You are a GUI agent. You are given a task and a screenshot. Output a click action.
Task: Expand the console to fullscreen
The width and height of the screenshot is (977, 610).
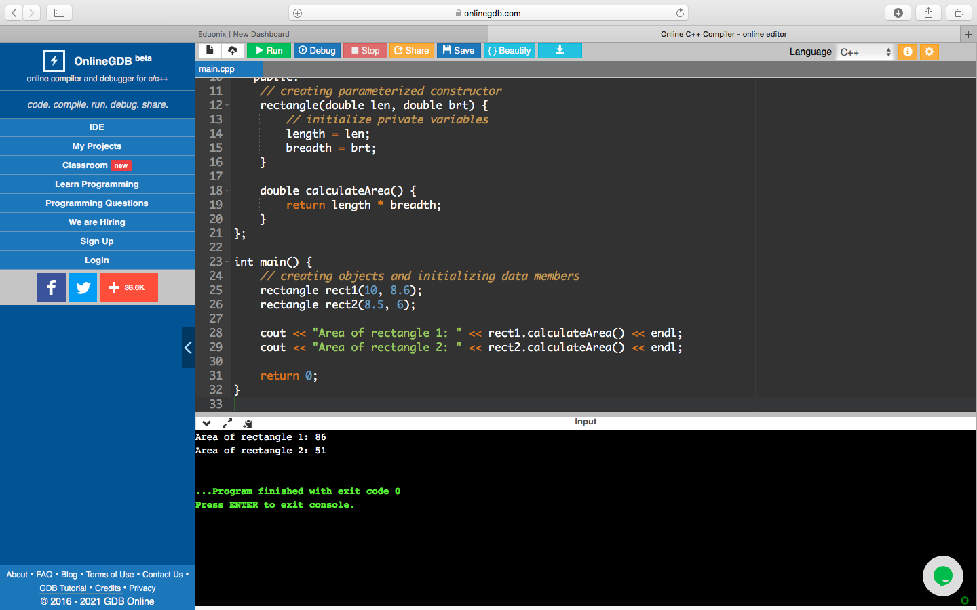click(227, 423)
